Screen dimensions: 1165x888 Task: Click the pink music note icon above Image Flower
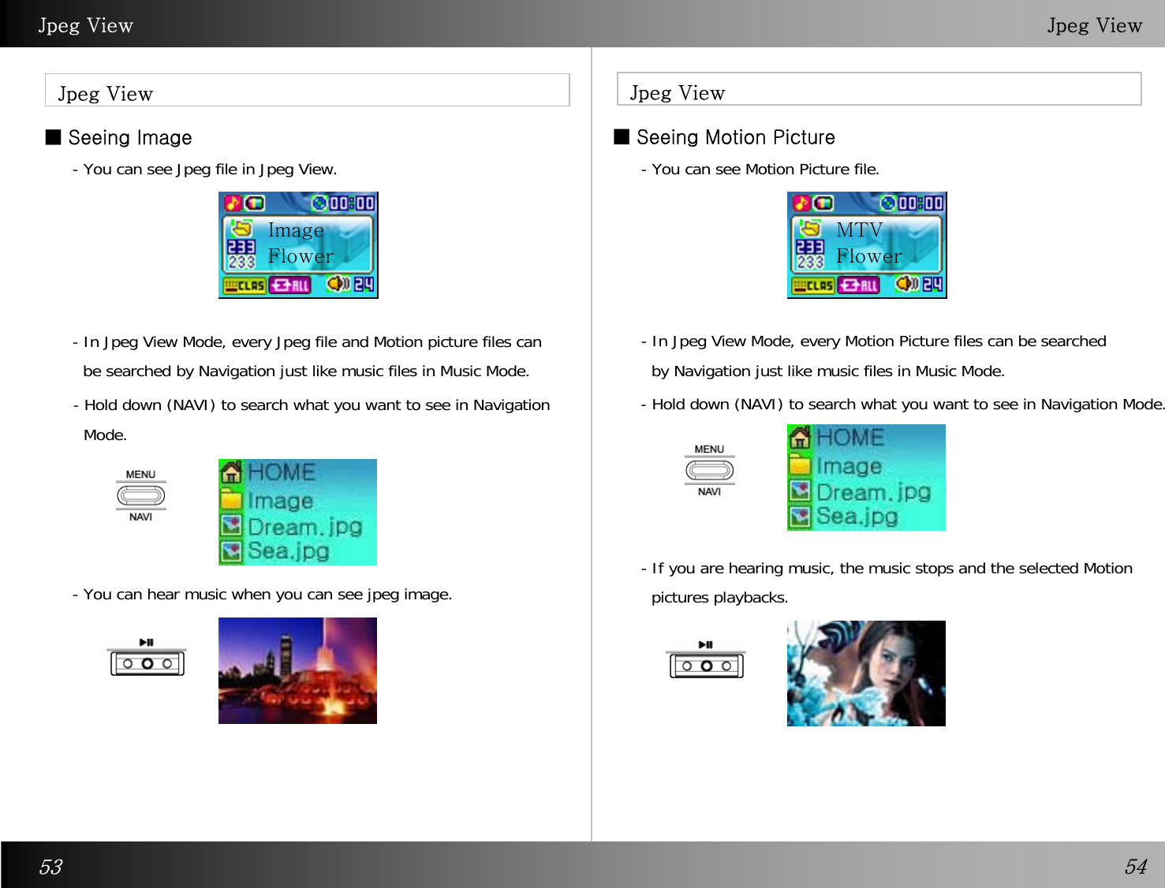(233, 203)
